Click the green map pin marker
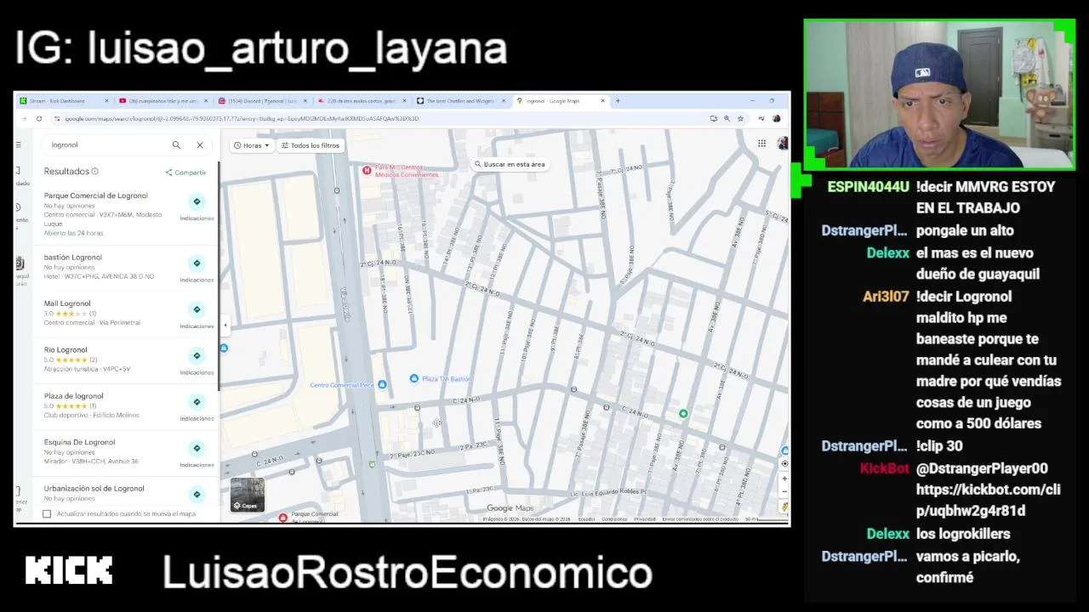Screen dimensions: 1089x612 pos(683,414)
